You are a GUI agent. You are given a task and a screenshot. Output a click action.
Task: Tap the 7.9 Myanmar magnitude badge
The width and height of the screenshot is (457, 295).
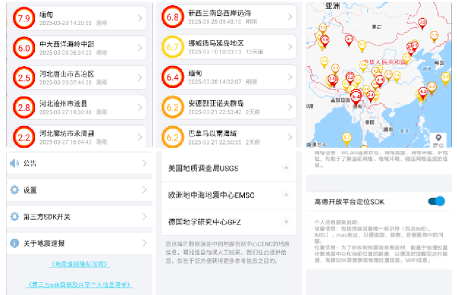click(24, 18)
